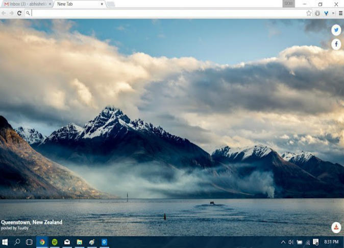This screenshot has width=344, height=248.
Task: Launch Spotify from the taskbar
Action: (x=55, y=242)
